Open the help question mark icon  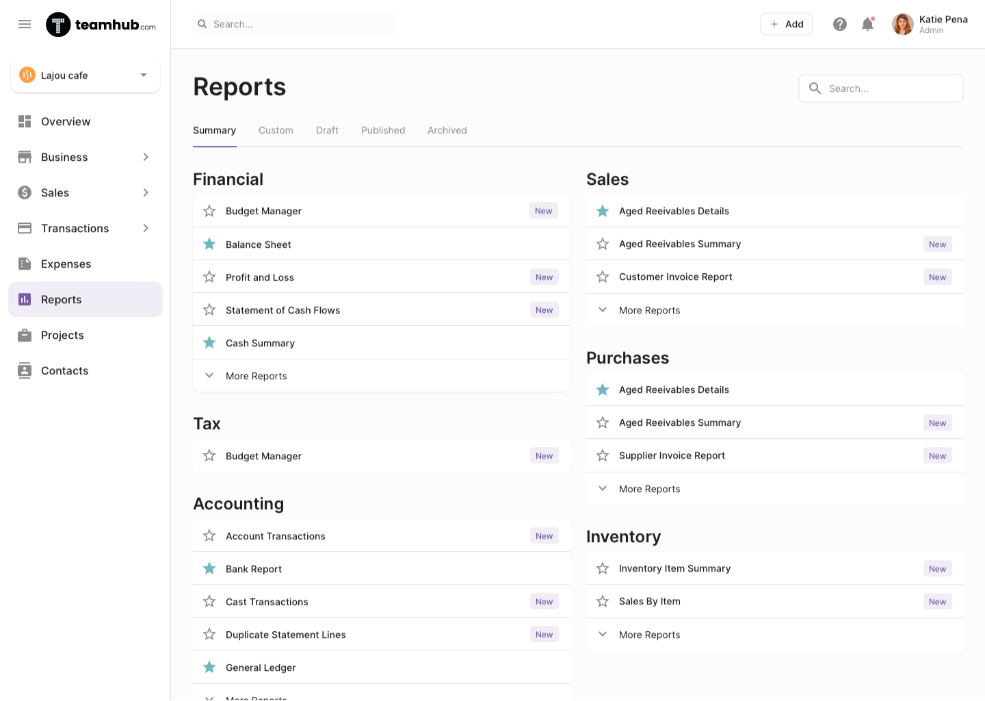tap(840, 24)
